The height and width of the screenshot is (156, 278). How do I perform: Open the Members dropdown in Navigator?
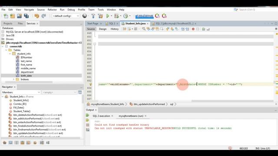click(x=21, y=92)
